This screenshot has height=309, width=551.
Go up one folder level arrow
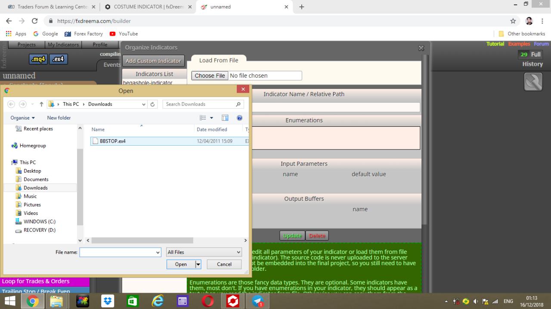tap(42, 104)
